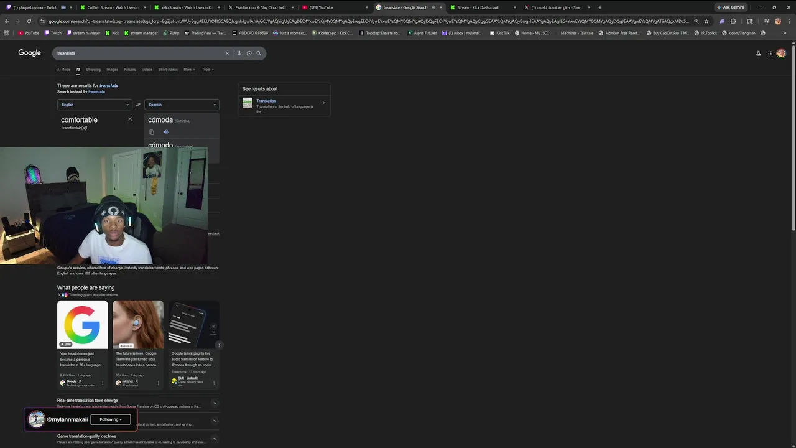The image size is (796, 448).
Task: Listen to the Spanish translation audio
Action: click(x=165, y=132)
